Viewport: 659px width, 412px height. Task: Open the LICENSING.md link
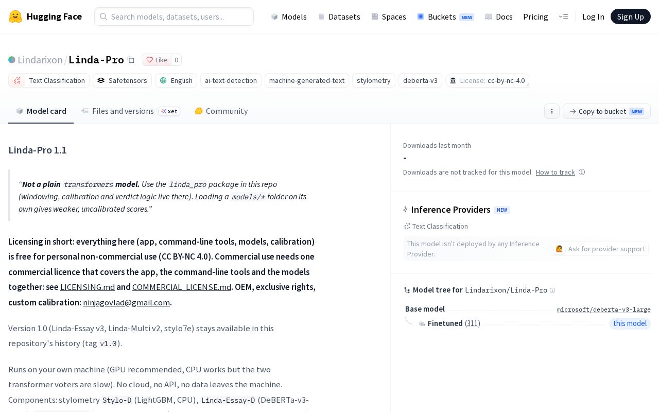[x=88, y=287]
